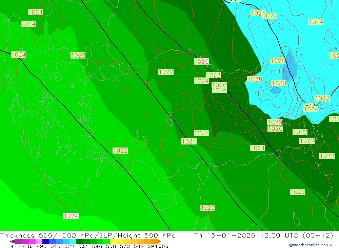Screen dimensions: 339x248
Task: Click the 522 legend value
Action: (x=69, y=246)
